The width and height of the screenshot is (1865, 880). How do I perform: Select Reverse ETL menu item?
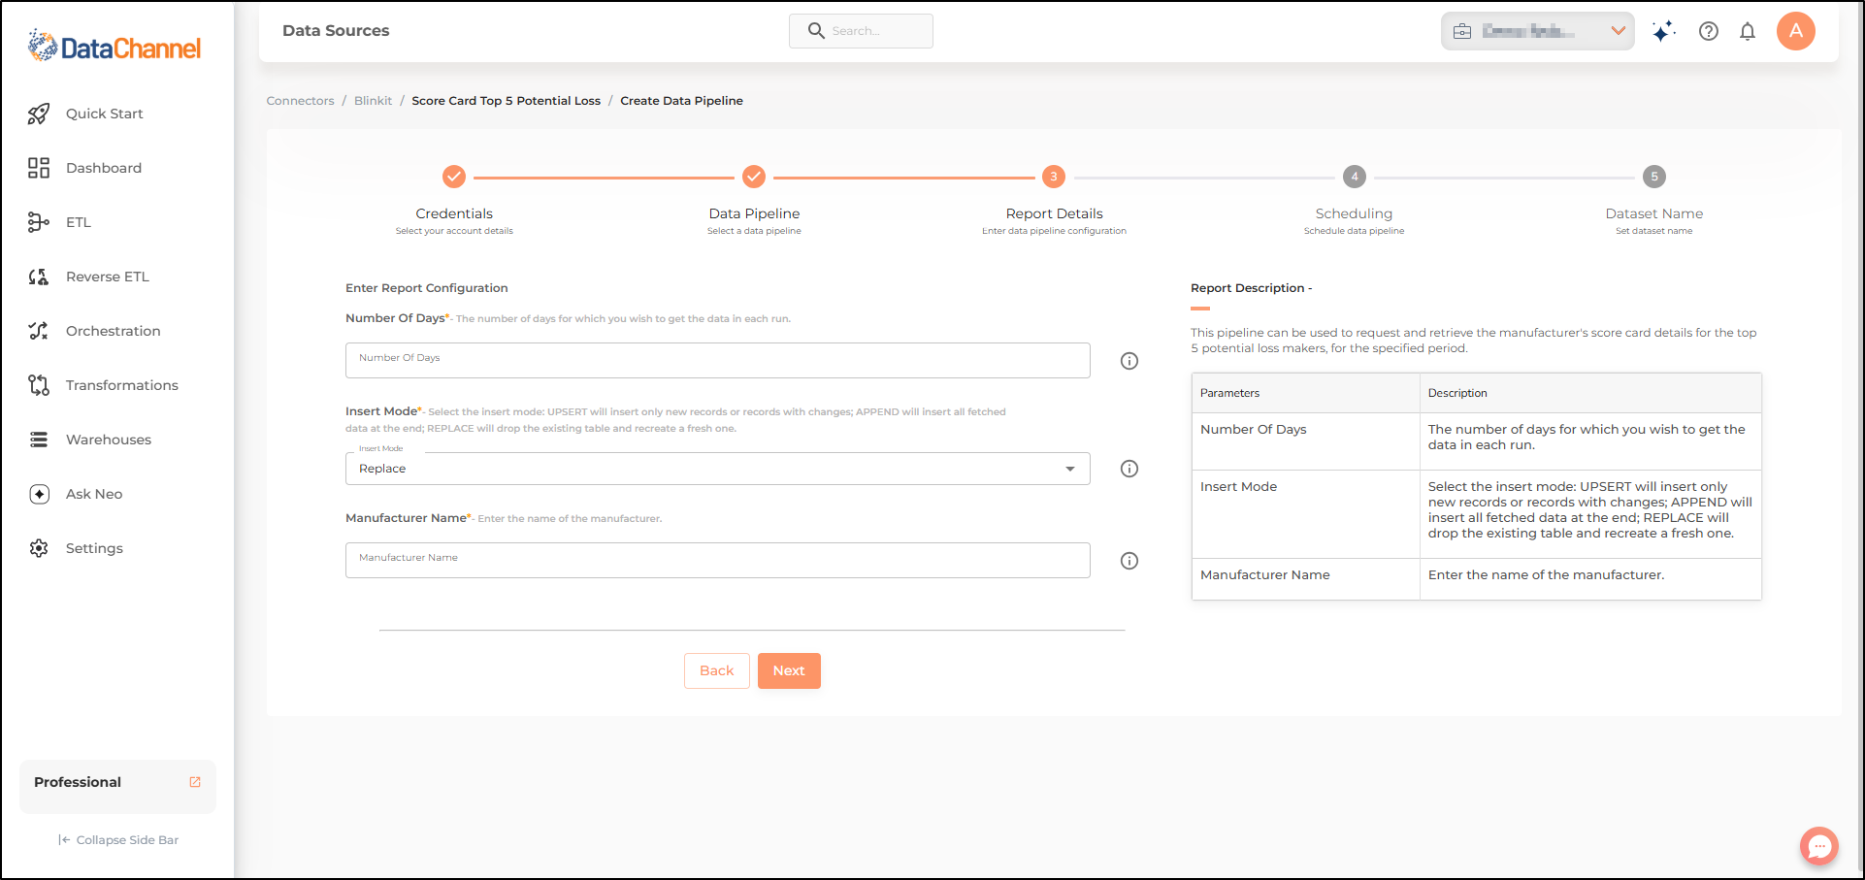click(108, 277)
